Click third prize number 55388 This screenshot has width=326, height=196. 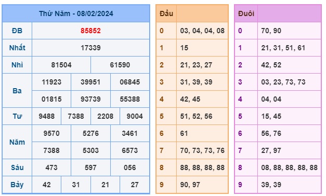(130, 99)
